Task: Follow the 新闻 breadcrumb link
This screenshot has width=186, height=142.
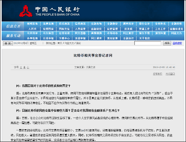Action: coord(78,43)
